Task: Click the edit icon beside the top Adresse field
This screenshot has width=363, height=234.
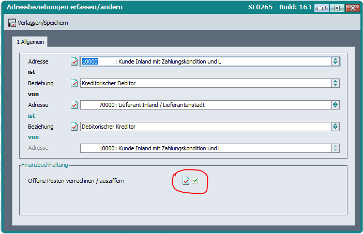Action: 74,61
